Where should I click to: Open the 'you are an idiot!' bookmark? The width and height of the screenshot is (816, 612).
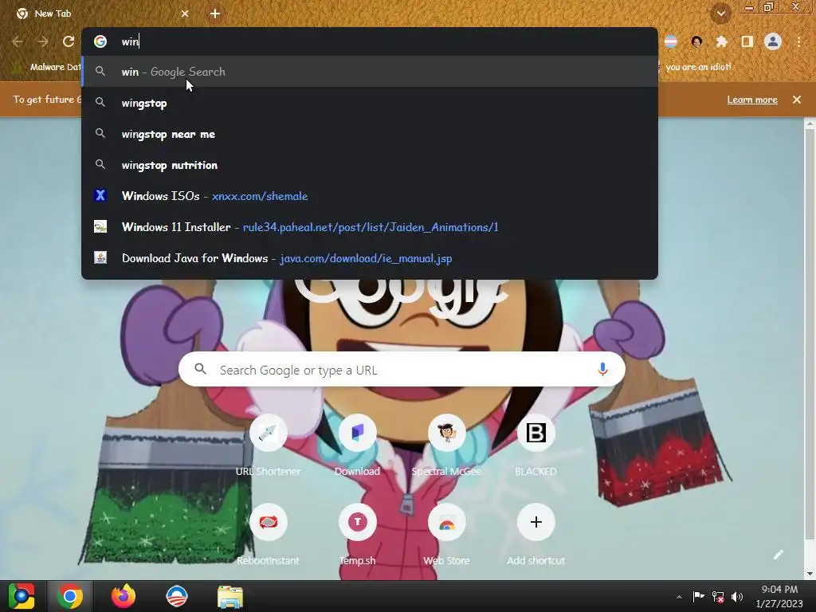point(698,67)
